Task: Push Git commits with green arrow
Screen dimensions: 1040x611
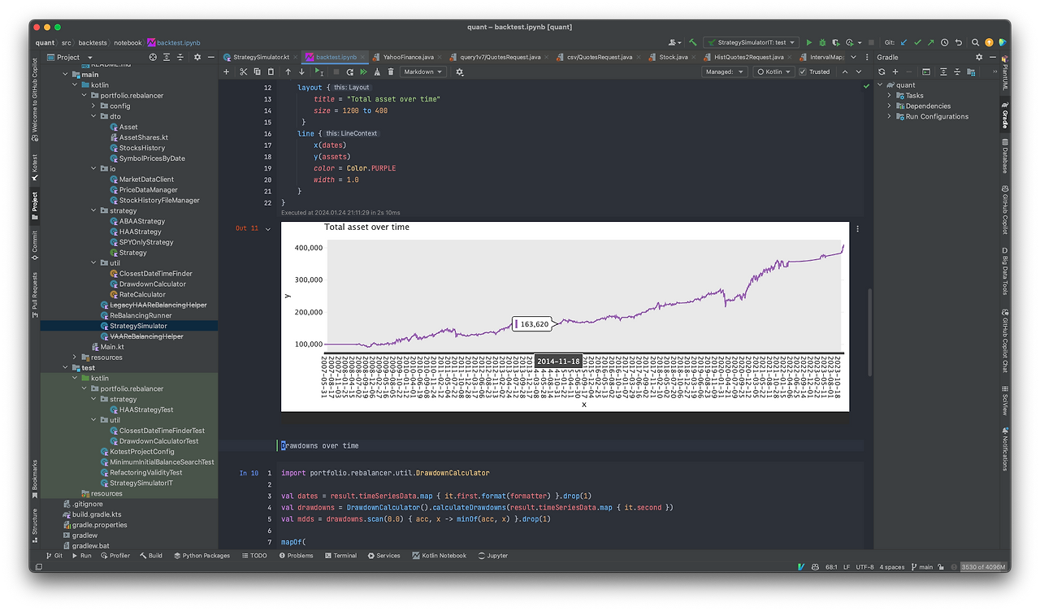Action: [931, 42]
